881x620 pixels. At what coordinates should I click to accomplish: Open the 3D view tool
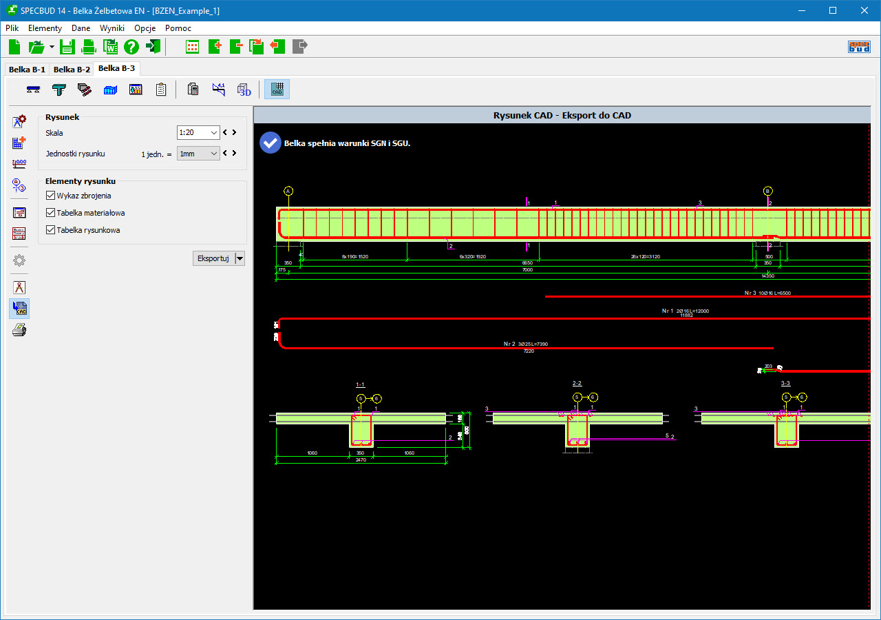click(244, 90)
